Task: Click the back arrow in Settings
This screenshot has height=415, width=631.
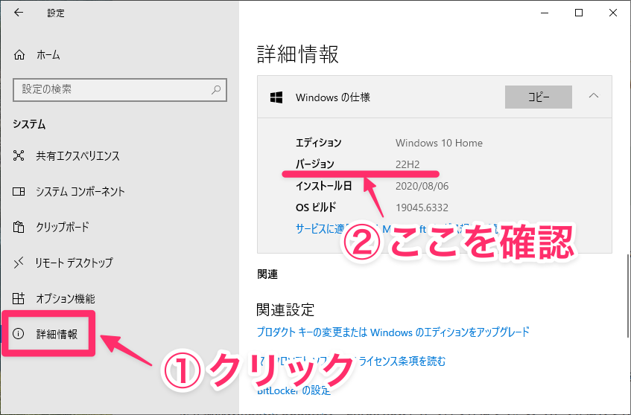Action: [19, 13]
